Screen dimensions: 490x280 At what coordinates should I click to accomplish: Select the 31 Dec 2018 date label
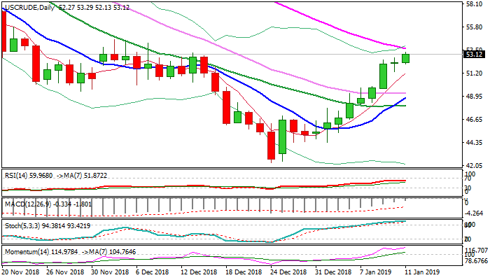pyautogui.click(x=331, y=274)
